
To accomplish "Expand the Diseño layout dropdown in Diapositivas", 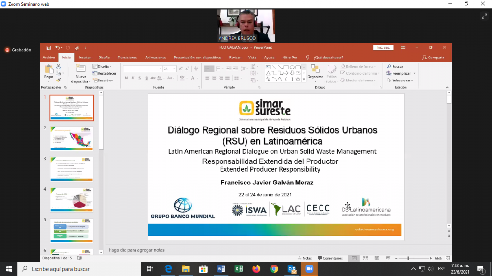I will pos(102,66).
